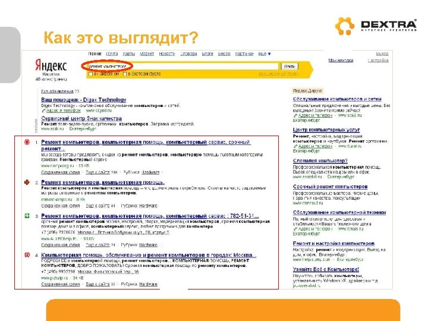Click 'Еще с сайта' under result 4

click(x=97, y=284)
